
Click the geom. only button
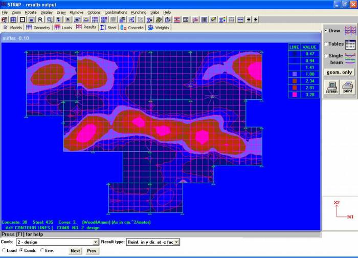coord(339,73)
